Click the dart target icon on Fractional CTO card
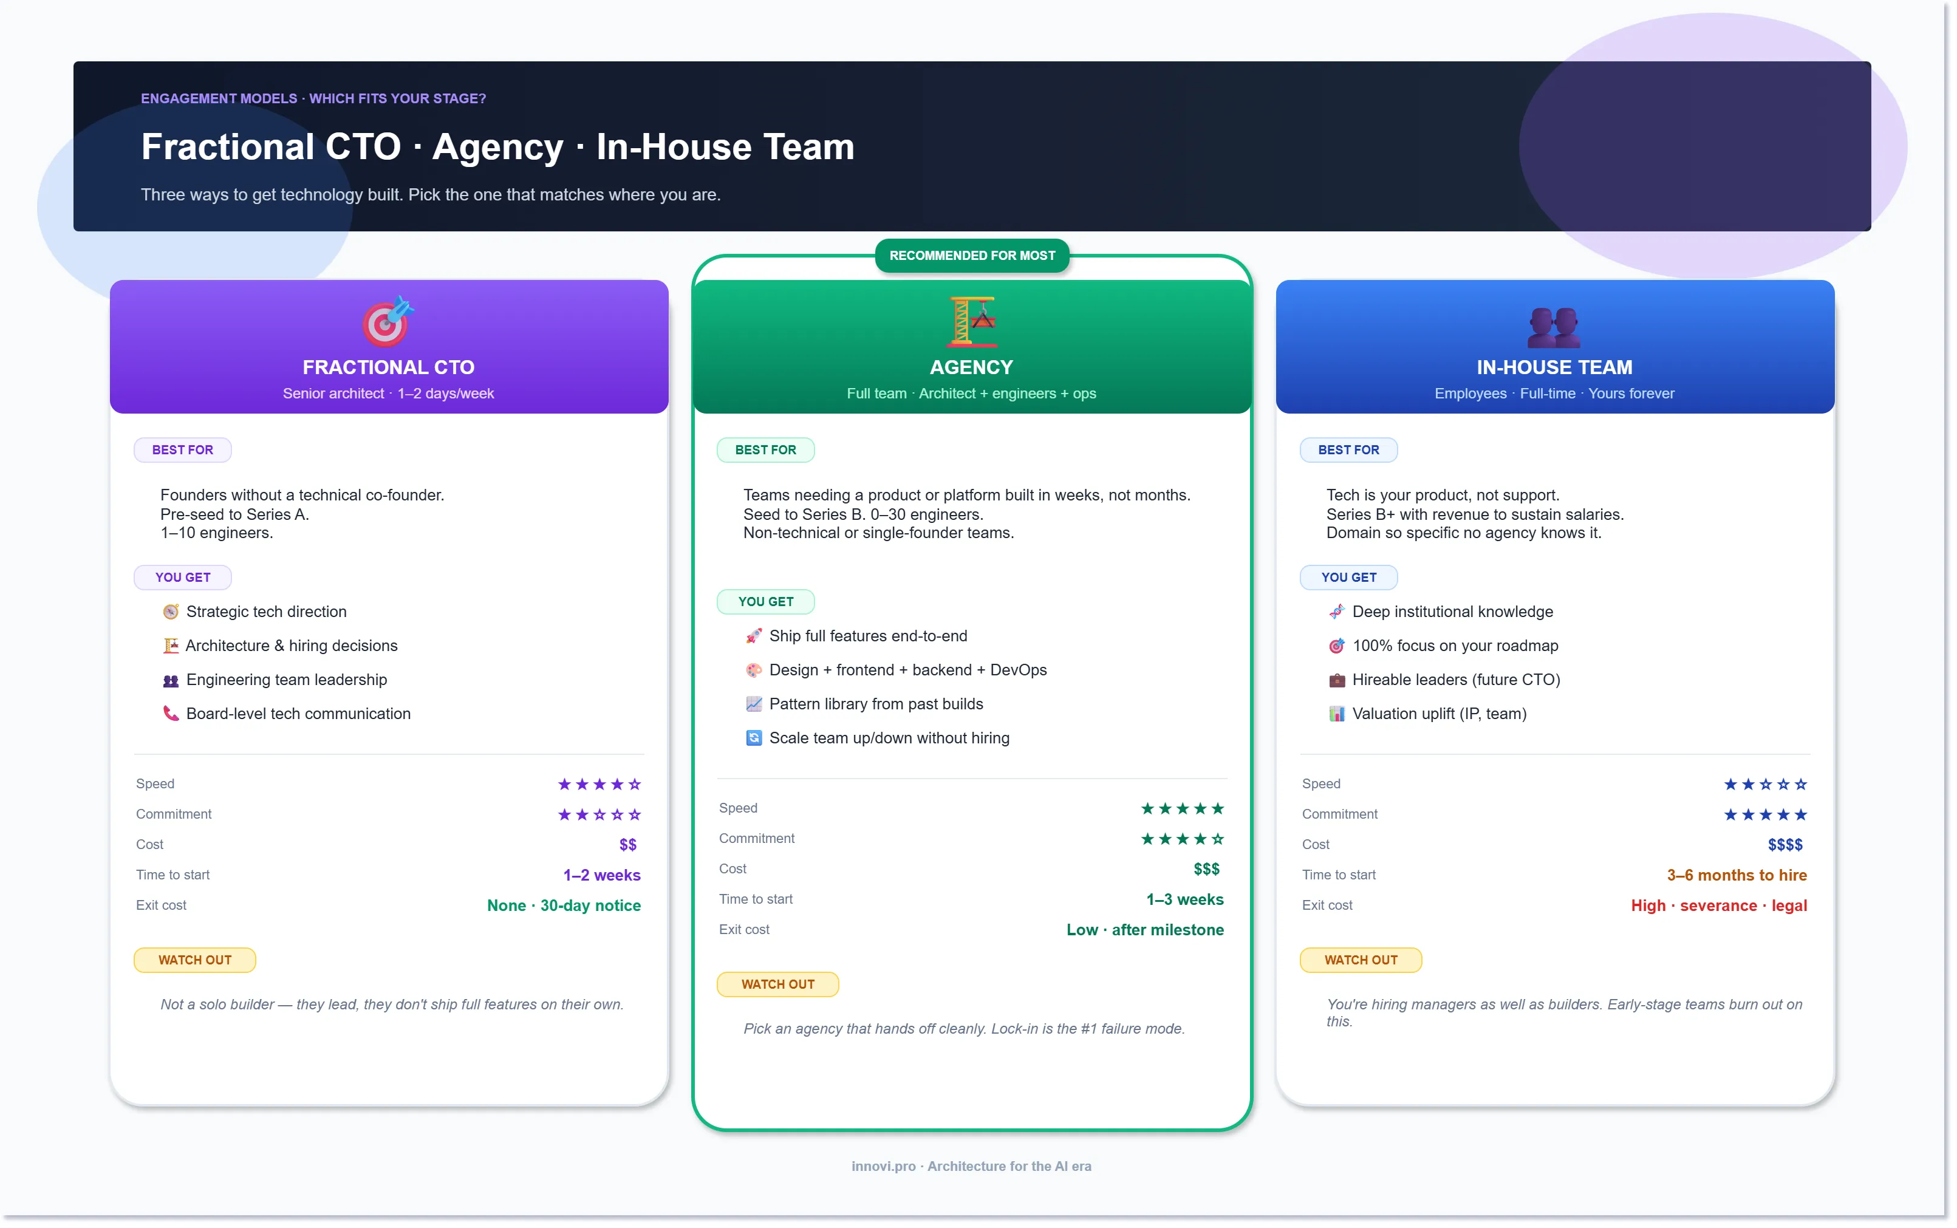Image resolution: width=1957 pixels, height=1228 pixels. click(x=388, y=323)
